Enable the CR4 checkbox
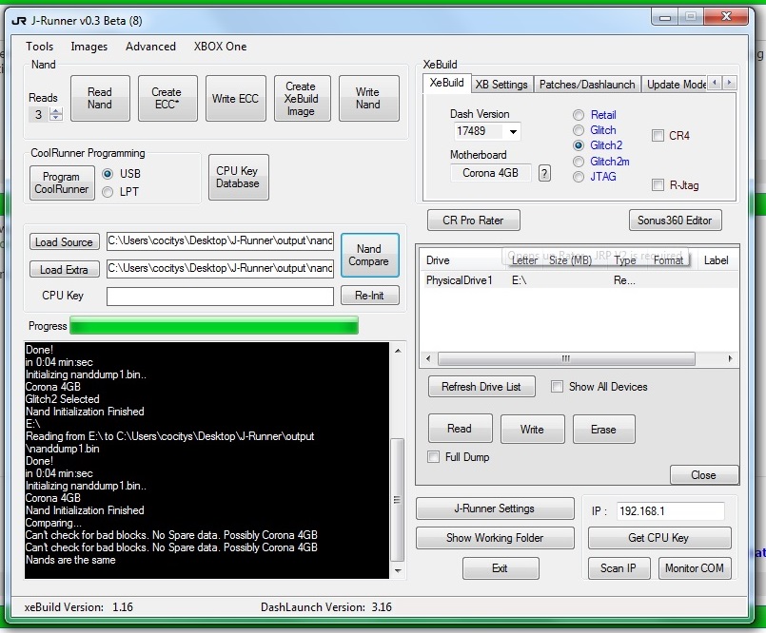This screenshot has height=633, width=766. (658, 136)
